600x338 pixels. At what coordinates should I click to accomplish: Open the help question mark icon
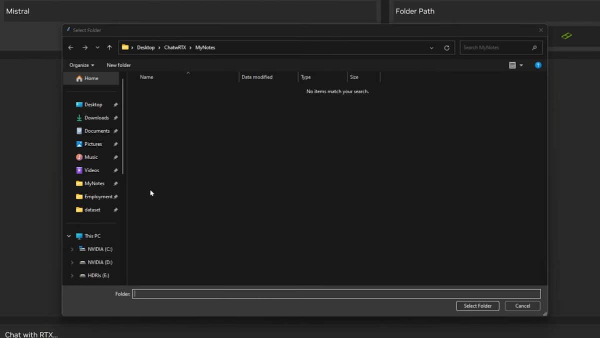[x=538, y=65]
